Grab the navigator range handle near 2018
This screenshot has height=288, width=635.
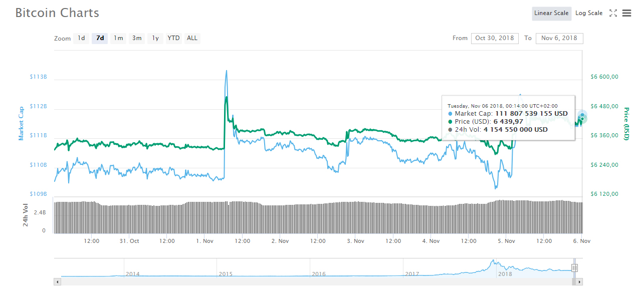(574, 268)
